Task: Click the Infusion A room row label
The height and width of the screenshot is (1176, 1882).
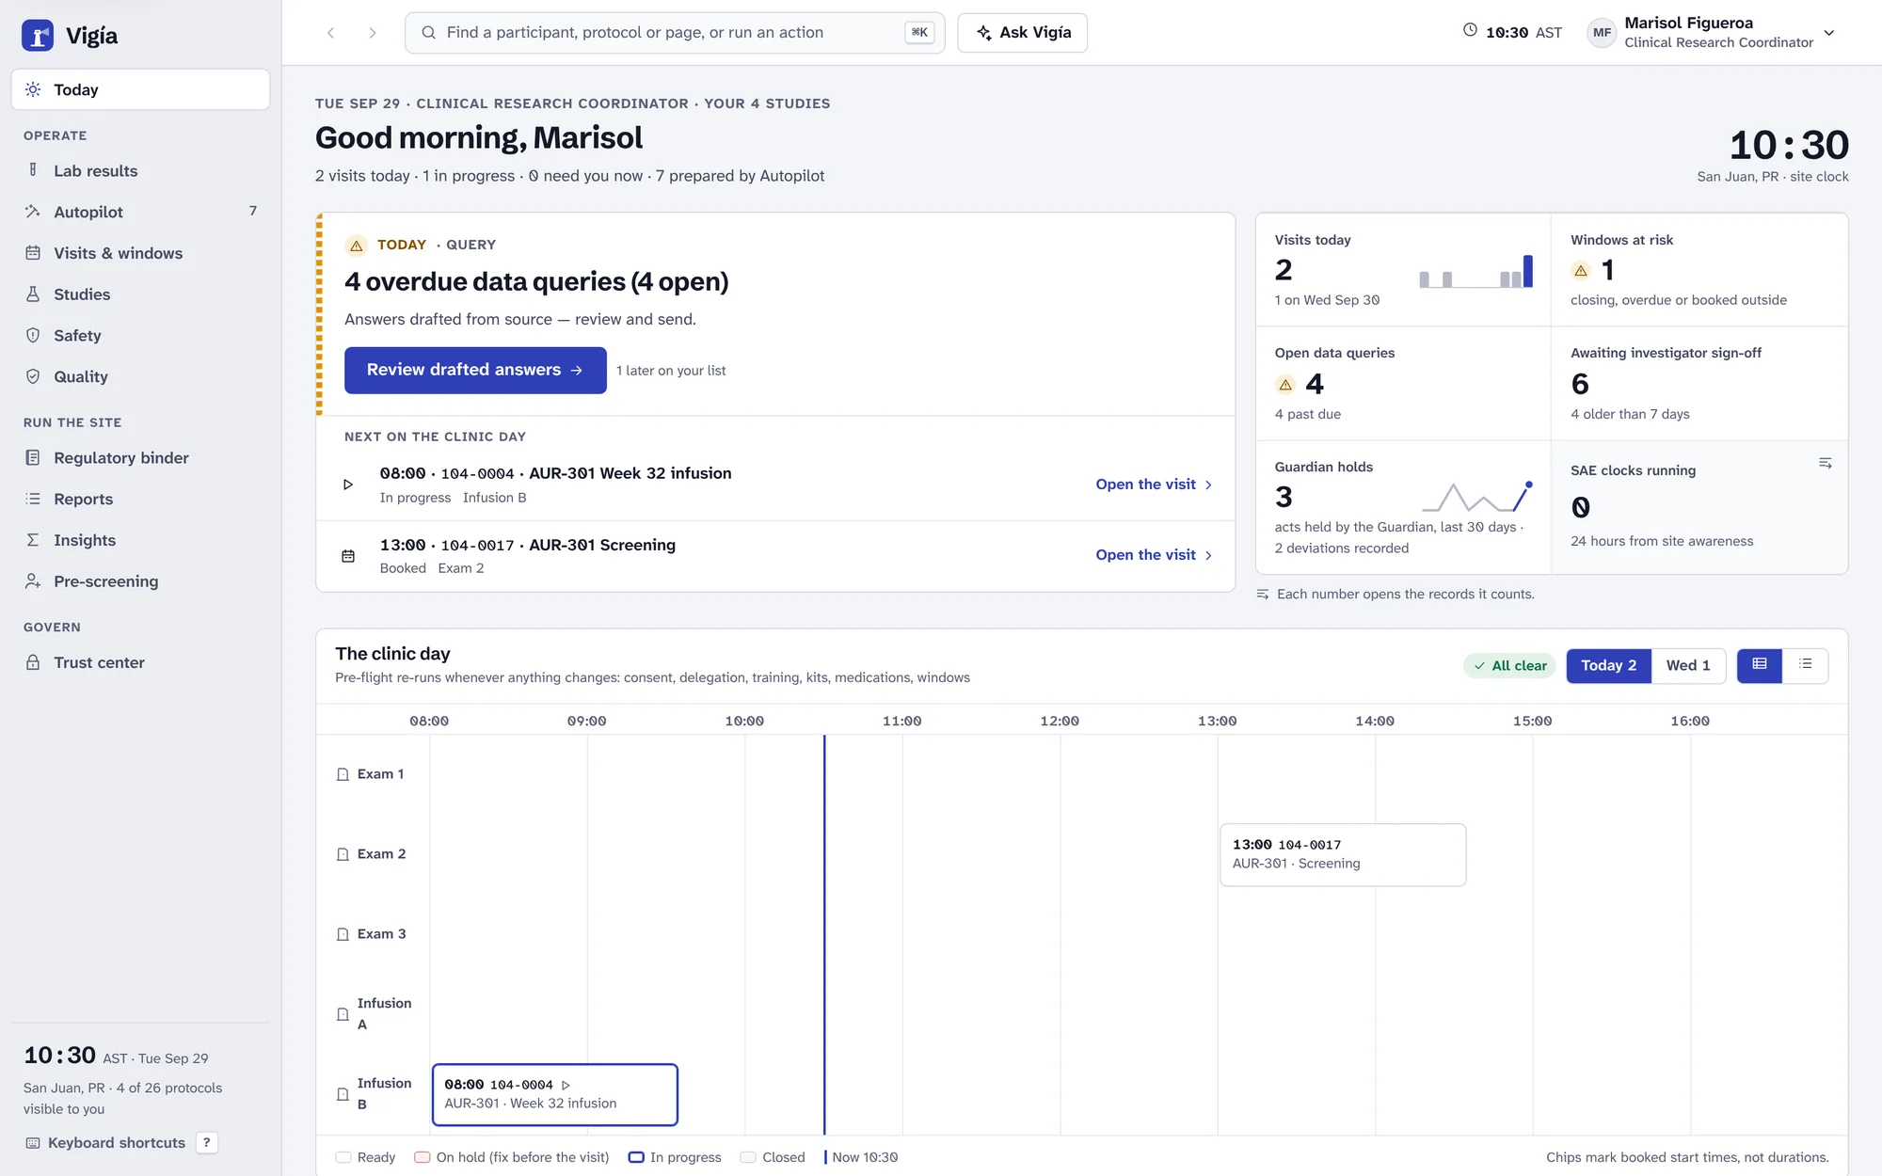Action: pos(375,1014)
